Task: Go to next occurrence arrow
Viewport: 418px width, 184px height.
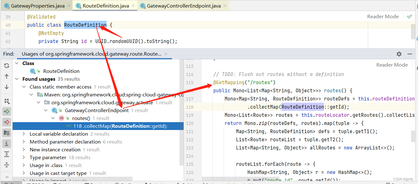Action: 6,87
